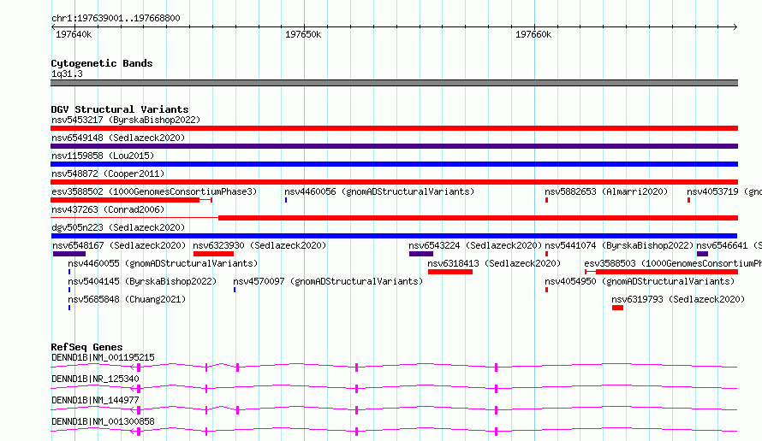The height and width of the screenshot is (441, 762).
Task: Click the small blue nsv4460055 marker
Action: point(69,272)
